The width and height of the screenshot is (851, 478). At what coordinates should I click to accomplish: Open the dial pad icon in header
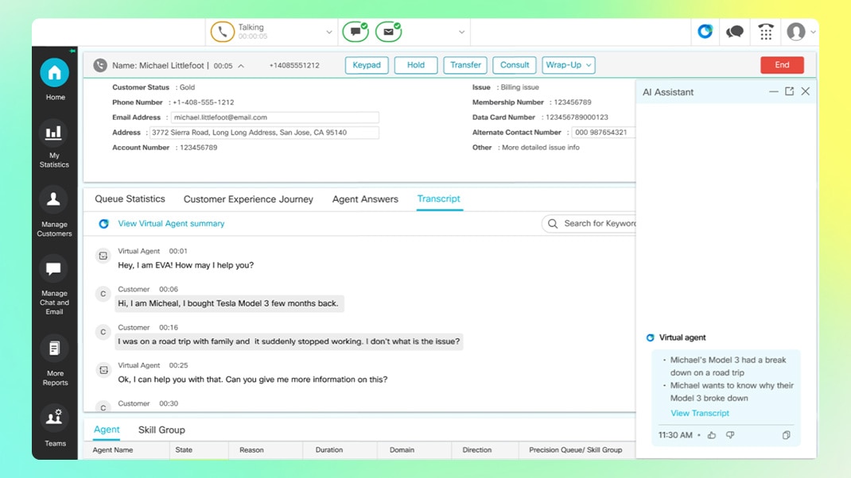coord(765,32)
